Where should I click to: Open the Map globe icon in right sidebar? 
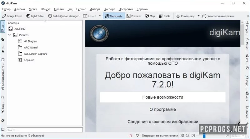(x=247, y=68)
